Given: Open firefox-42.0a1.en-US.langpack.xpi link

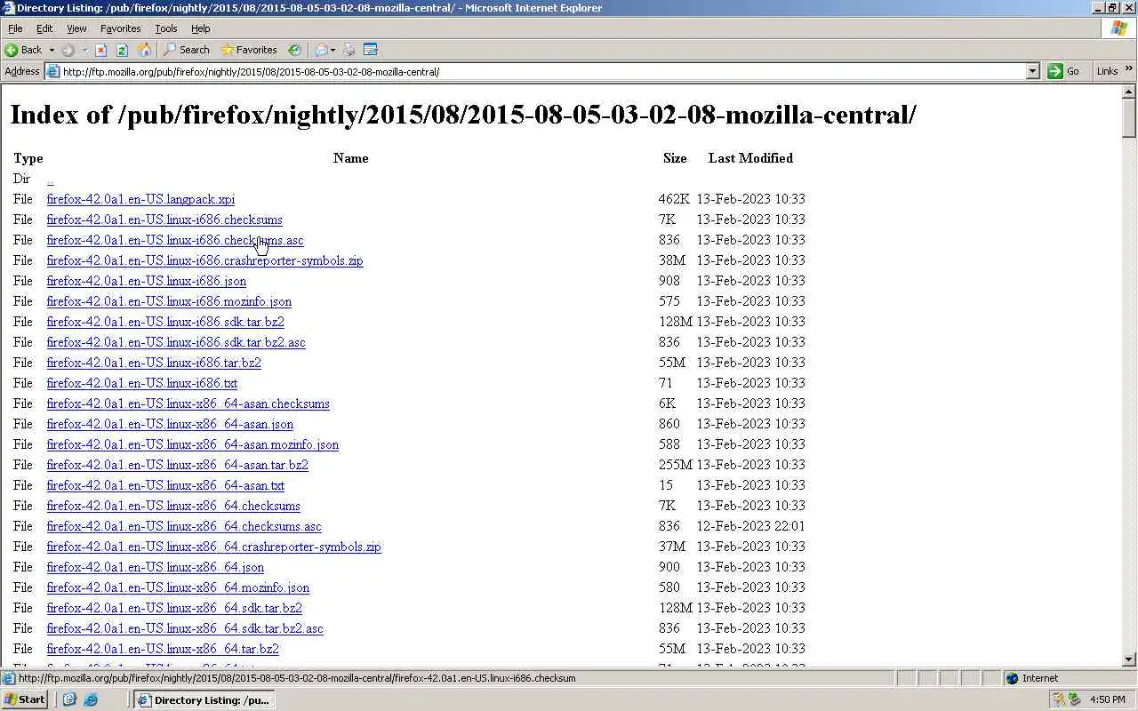Looking at the screenshot, I should (x=140, y=199).
